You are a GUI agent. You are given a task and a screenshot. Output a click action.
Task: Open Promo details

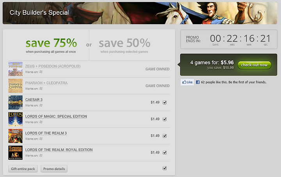click(x=54, y=169)
